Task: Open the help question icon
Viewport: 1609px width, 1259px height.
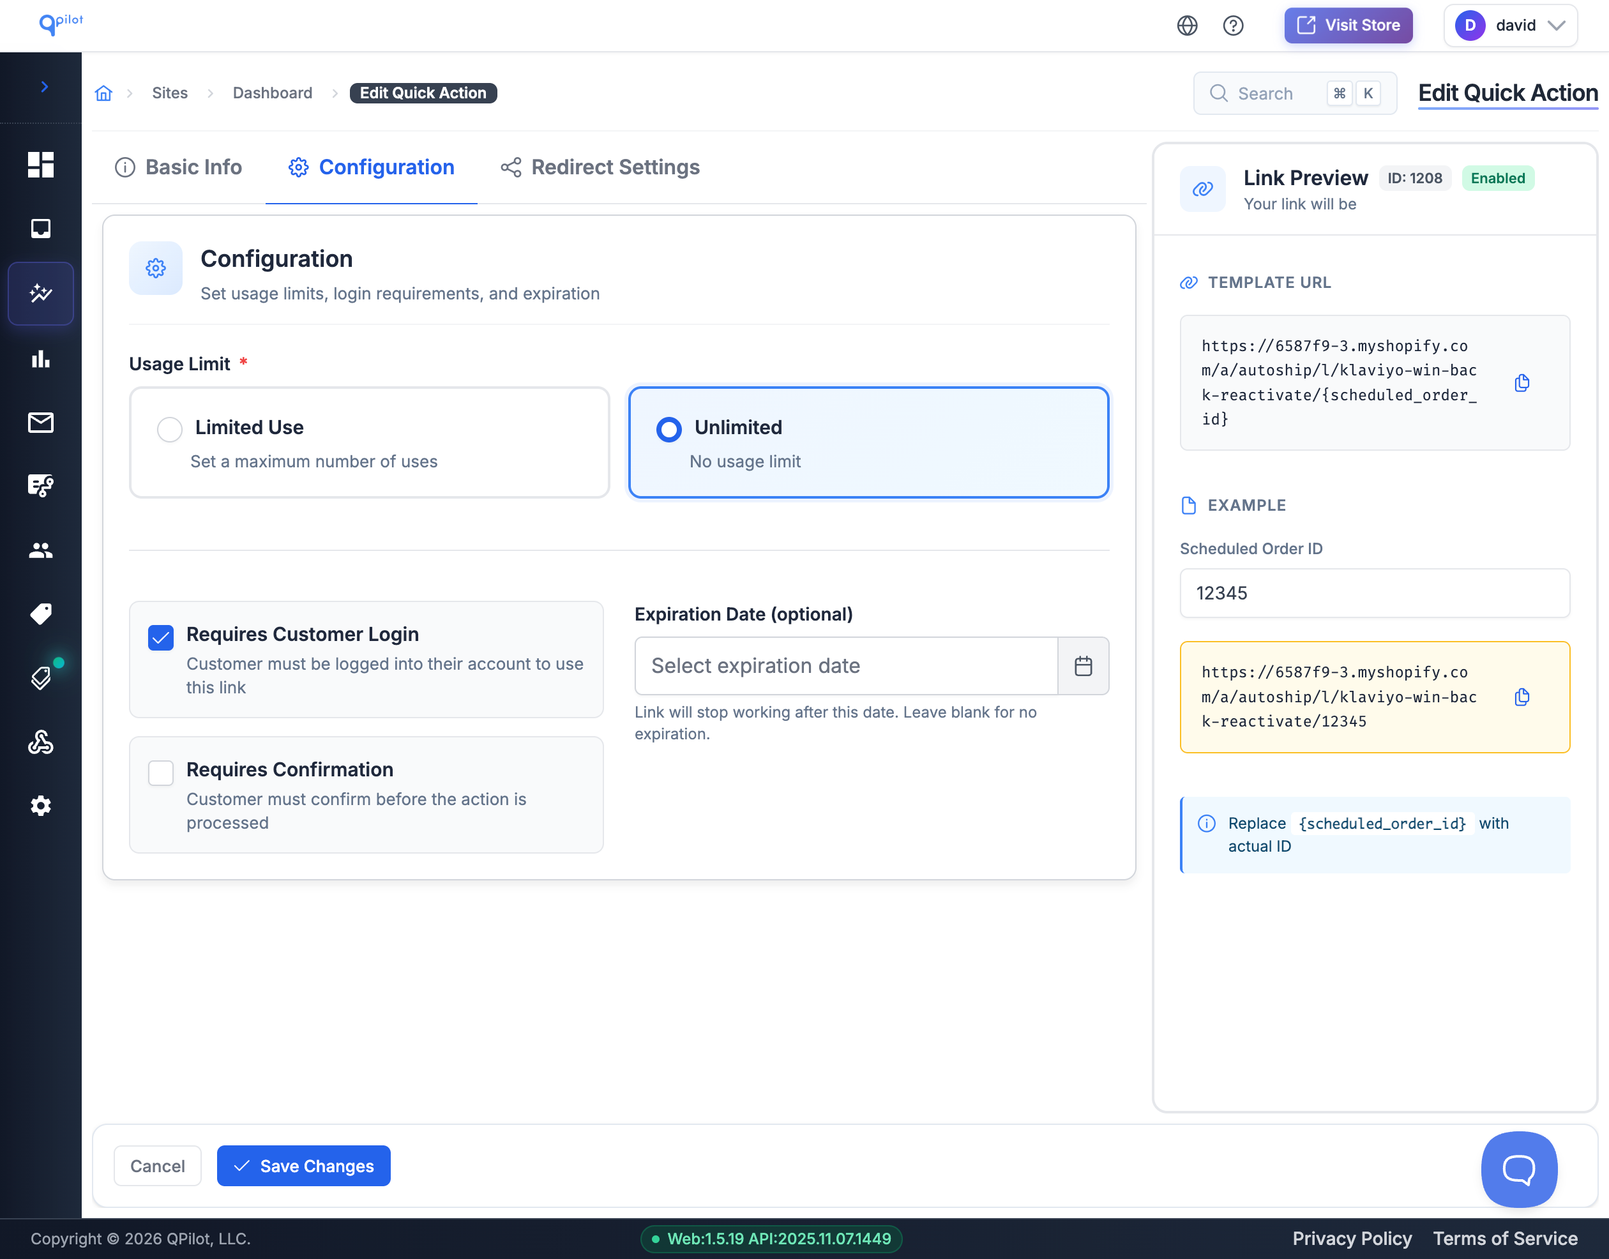Action: (x=1233, y=25)
